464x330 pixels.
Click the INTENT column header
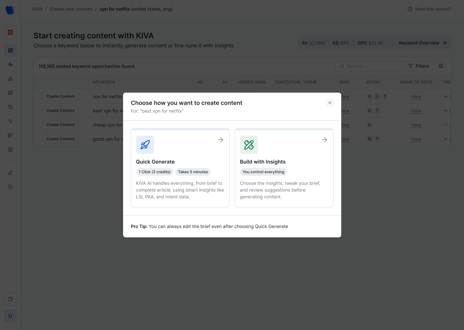click(x=373, y=82)
